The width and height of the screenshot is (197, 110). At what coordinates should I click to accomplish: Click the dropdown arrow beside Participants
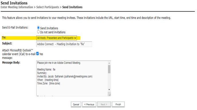click(75, 38)
